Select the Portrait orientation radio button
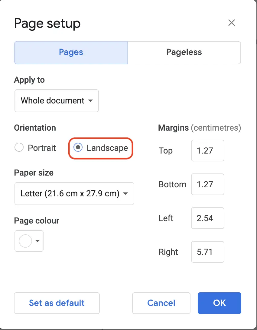Image resolution: width=257 pixels, height=330 pixels. tap(19, 148)
